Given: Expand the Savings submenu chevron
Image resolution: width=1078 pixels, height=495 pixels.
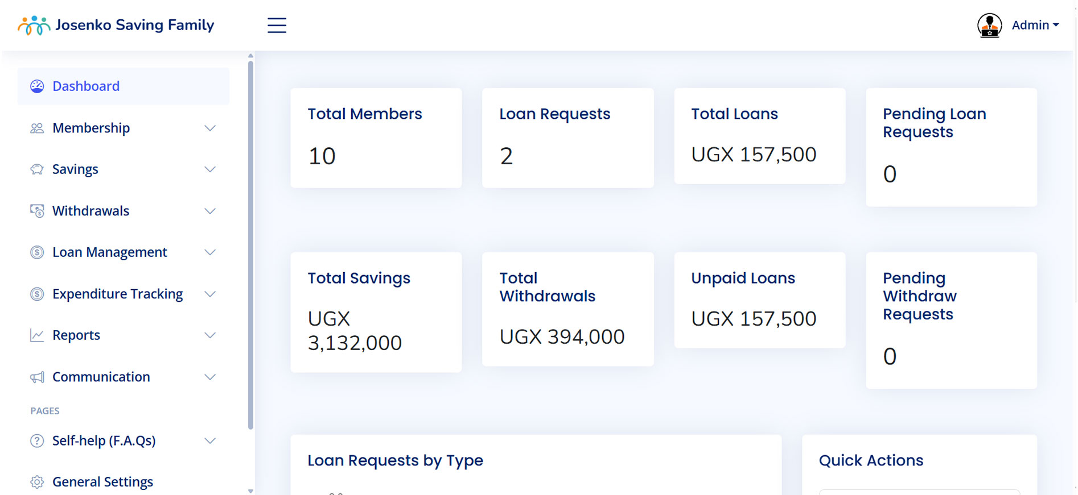Looking at the screenshot, I should (210, 169).
